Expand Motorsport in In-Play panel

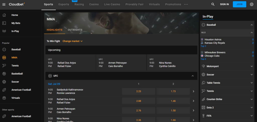251,66
